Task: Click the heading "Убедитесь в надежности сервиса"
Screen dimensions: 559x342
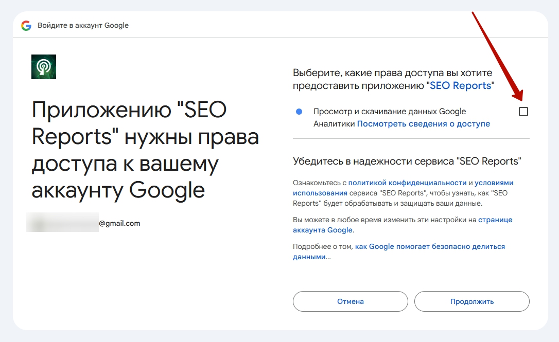Action: tap(407, 161)
